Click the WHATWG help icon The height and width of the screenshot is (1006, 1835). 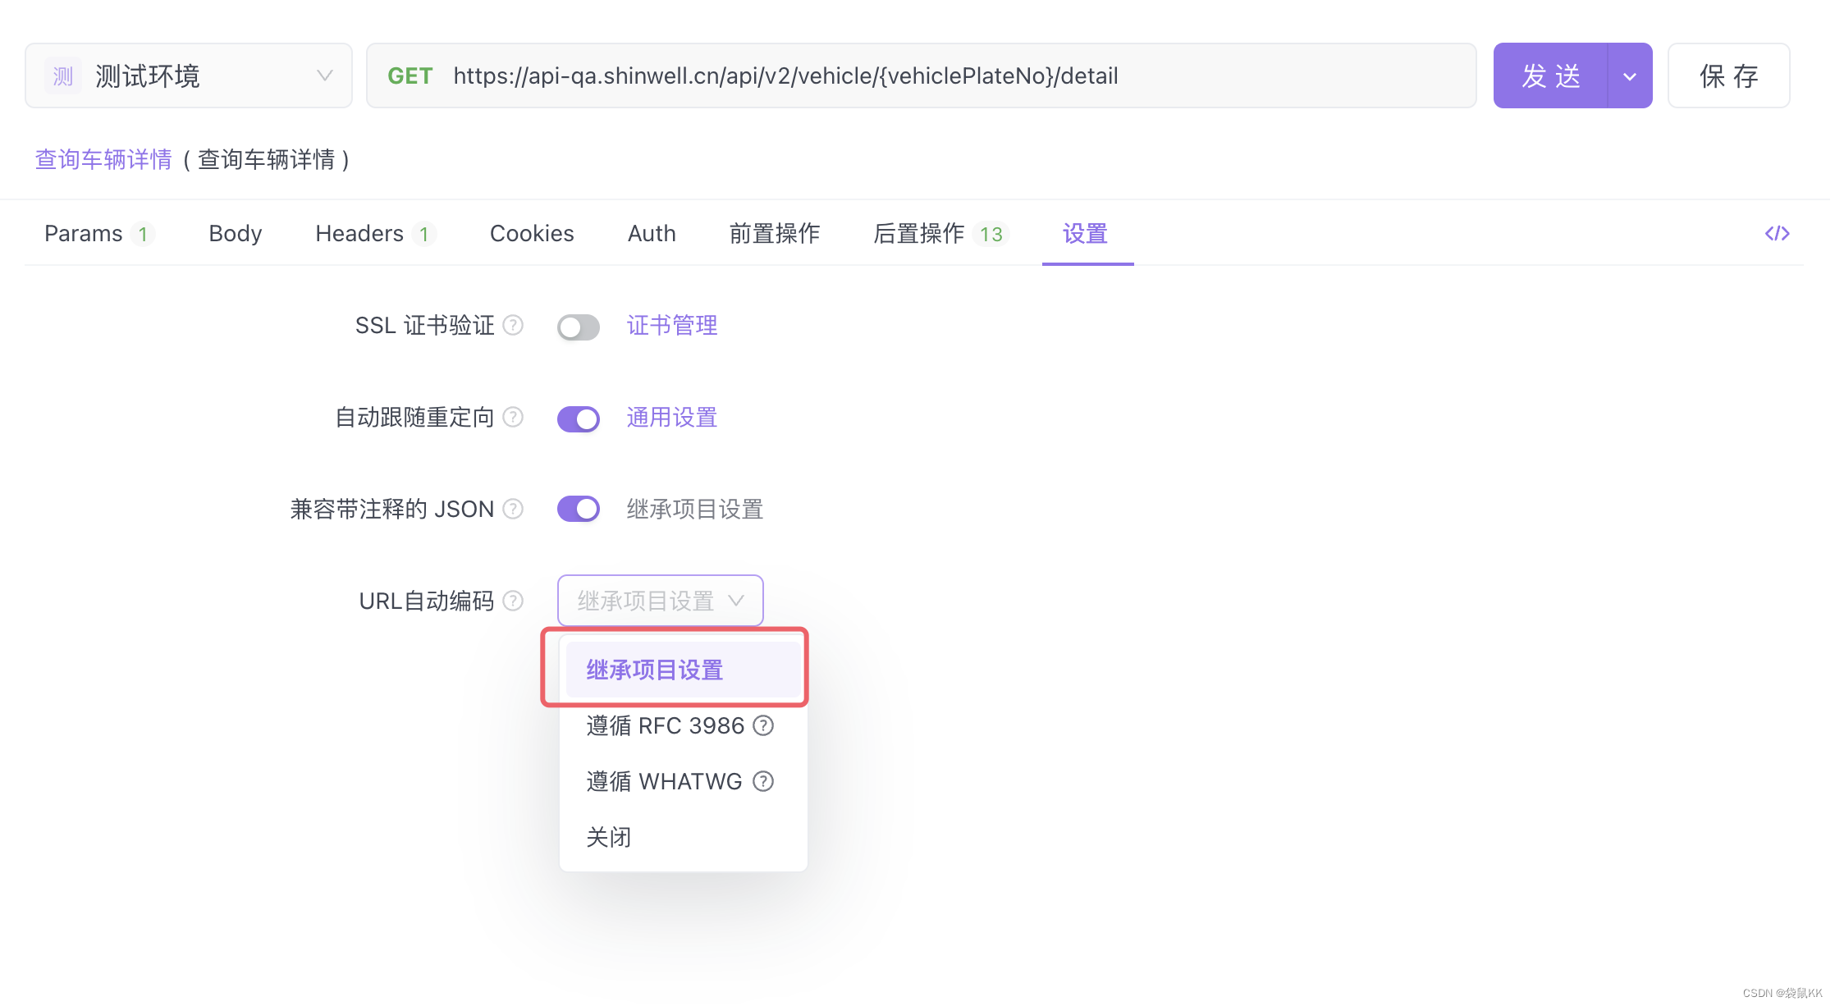[x=762, y=781]
